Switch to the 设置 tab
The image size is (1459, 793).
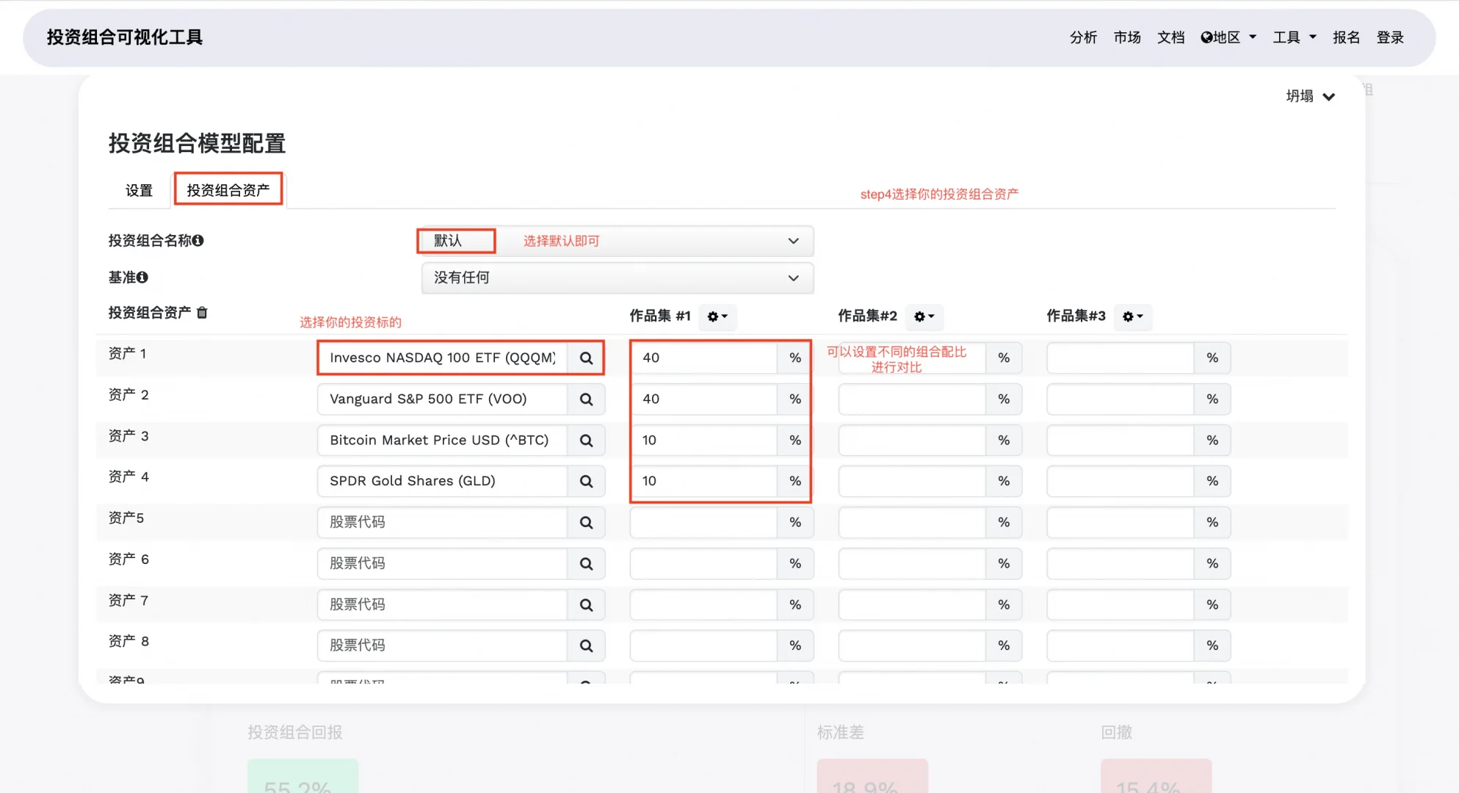139,189
